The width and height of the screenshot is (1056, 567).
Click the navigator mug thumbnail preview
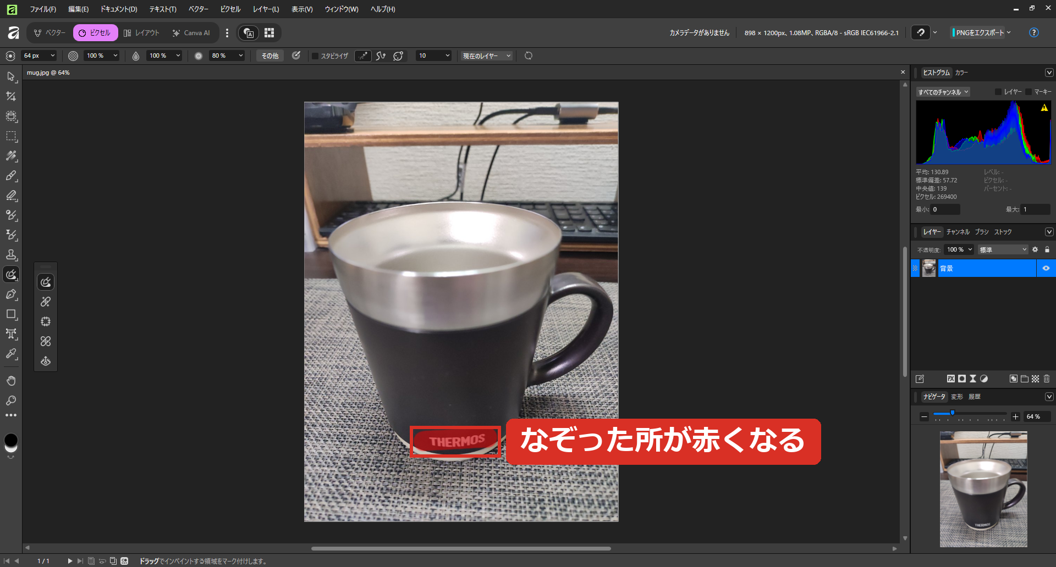point(983,489)
